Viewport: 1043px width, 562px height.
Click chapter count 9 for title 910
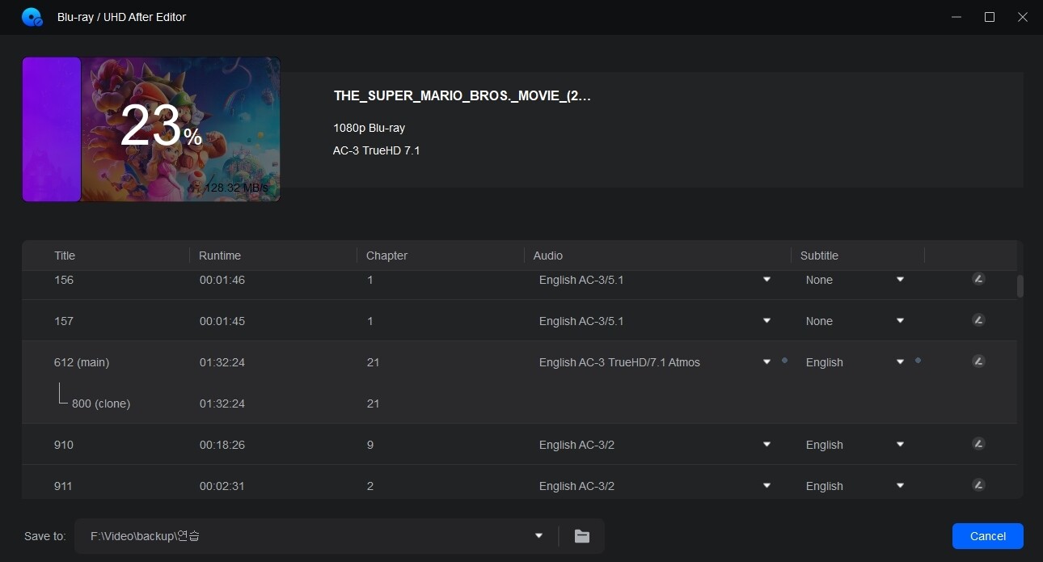click(370, 445)
